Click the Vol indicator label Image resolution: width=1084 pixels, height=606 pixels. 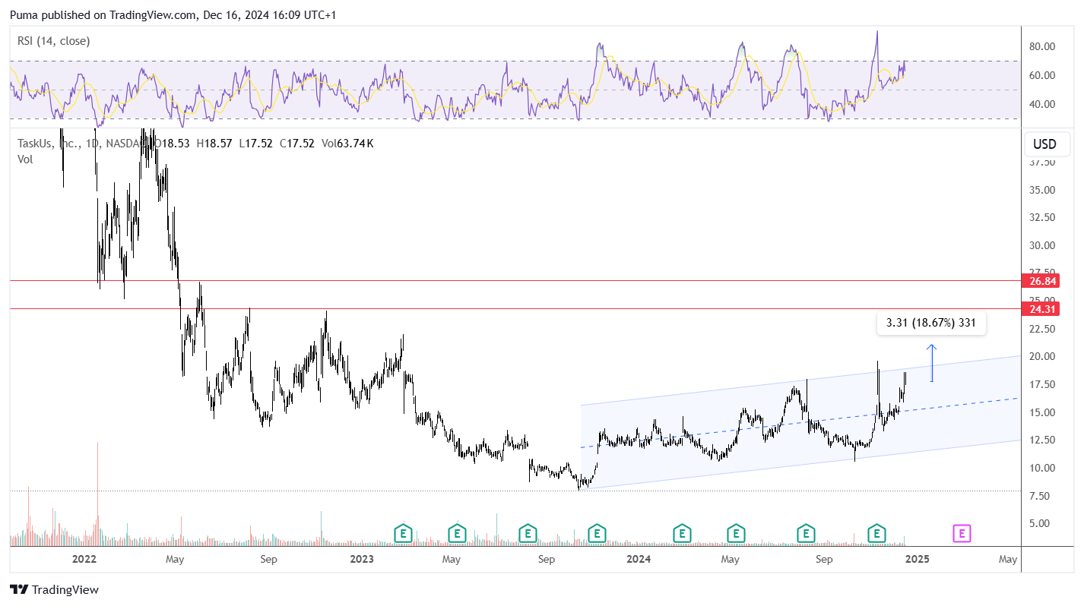tap(24, 159)
